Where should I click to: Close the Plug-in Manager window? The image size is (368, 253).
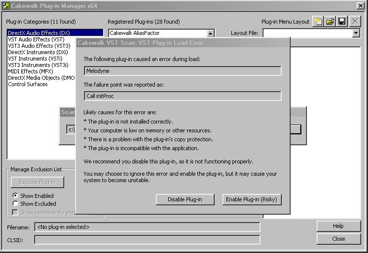coord(360,5)
